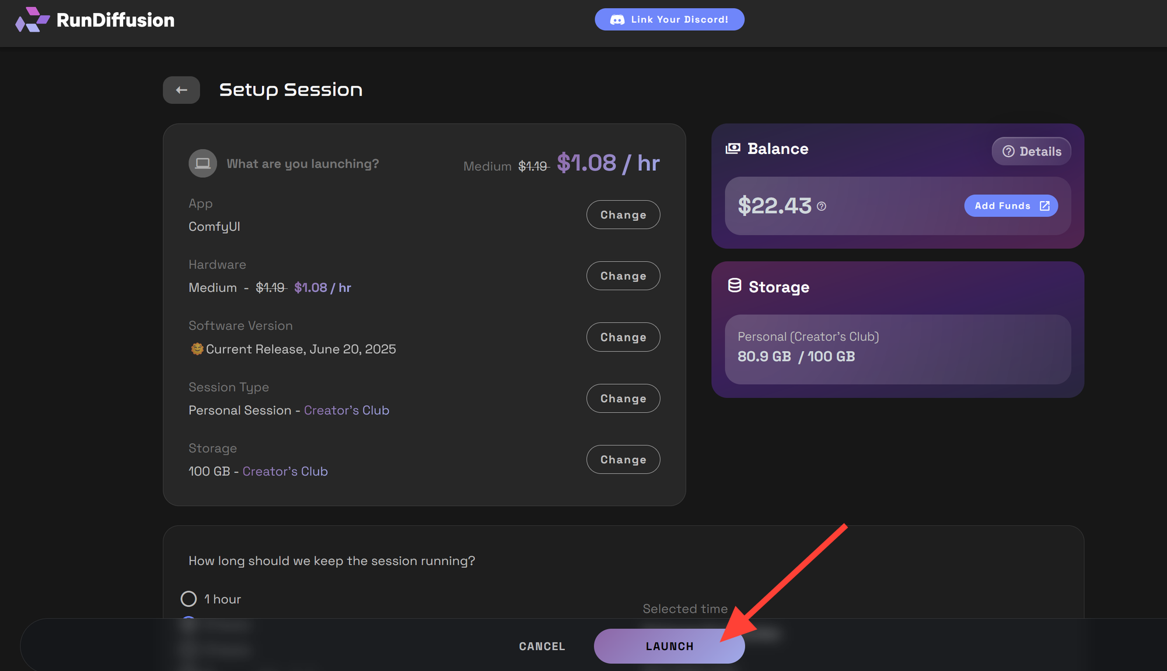This screenshot has height=671, width=1167.
Task: Launch the session
Action: (669, 646)
